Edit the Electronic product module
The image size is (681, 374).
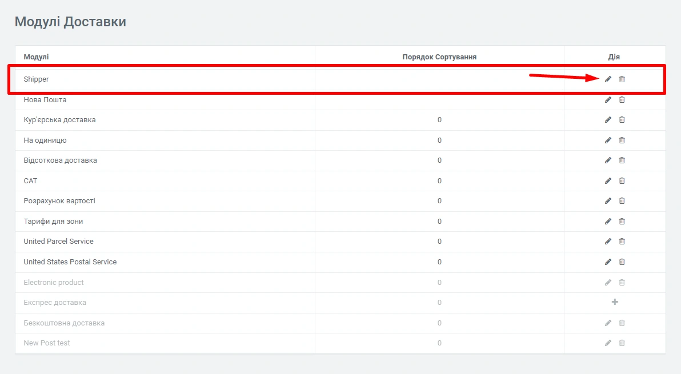(608, 283)
